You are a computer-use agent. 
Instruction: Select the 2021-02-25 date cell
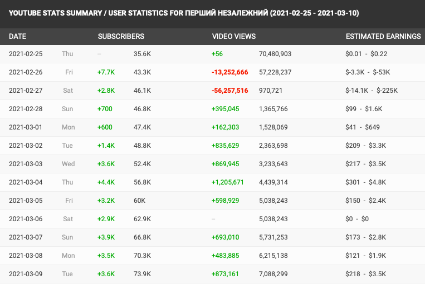(26, 54)
